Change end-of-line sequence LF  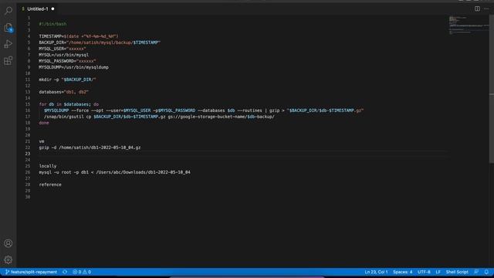coord(438,272)
